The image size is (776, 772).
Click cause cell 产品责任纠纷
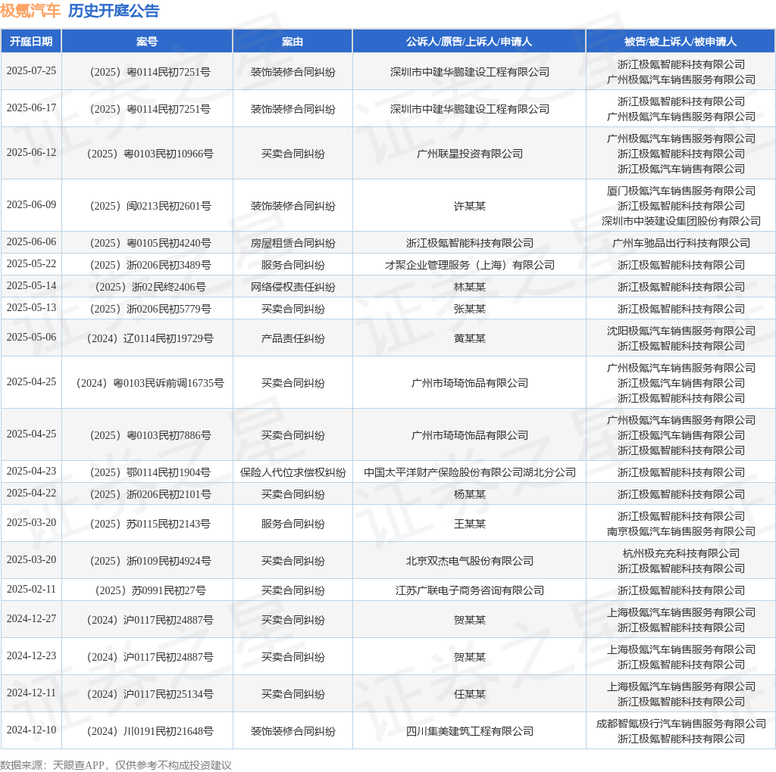293,338
